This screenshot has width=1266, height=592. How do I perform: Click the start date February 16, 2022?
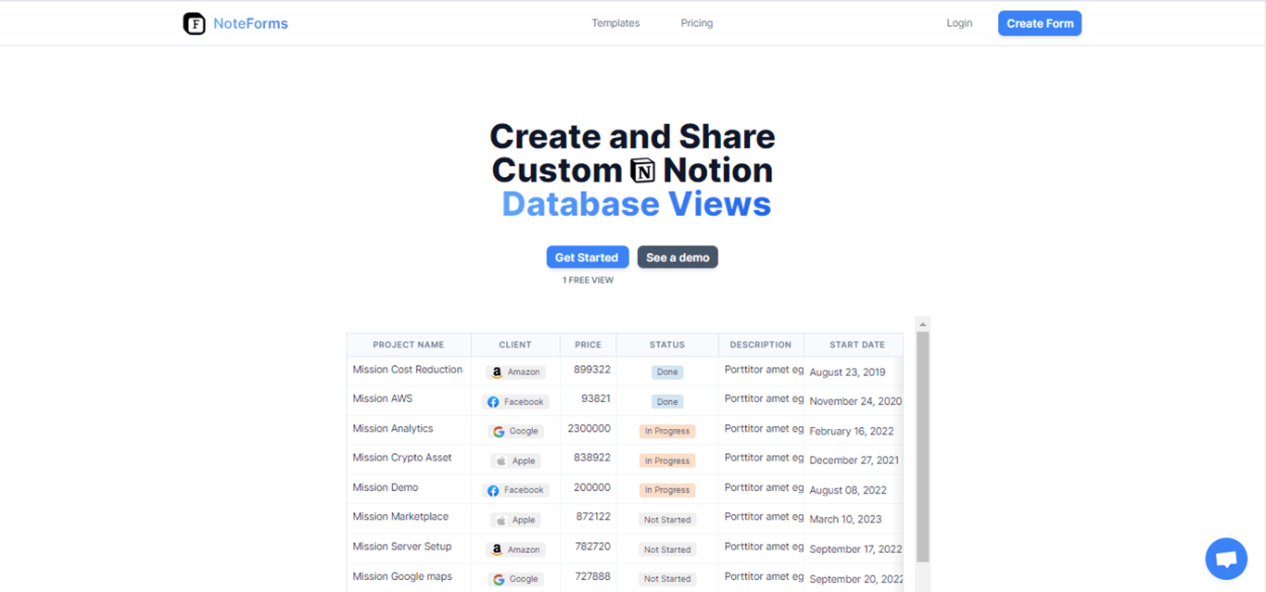pos(851,432)
